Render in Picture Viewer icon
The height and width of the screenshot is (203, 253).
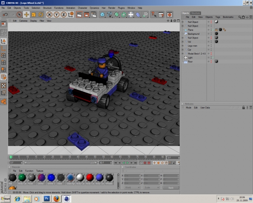(x=86, y=14)
